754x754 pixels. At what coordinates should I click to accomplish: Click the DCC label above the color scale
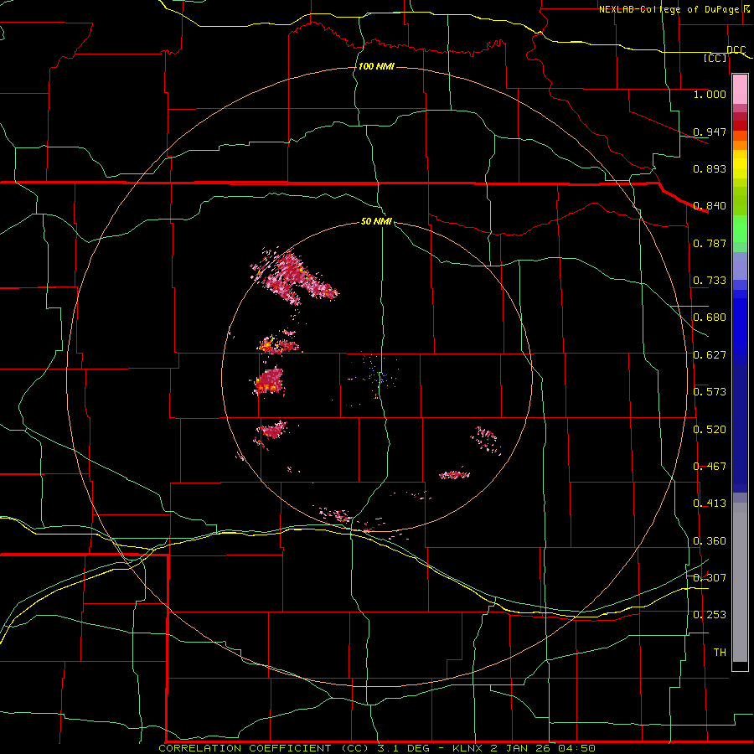736,49
